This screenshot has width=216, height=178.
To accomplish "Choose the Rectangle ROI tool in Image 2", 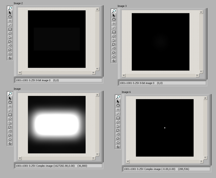I will [10, 29].
